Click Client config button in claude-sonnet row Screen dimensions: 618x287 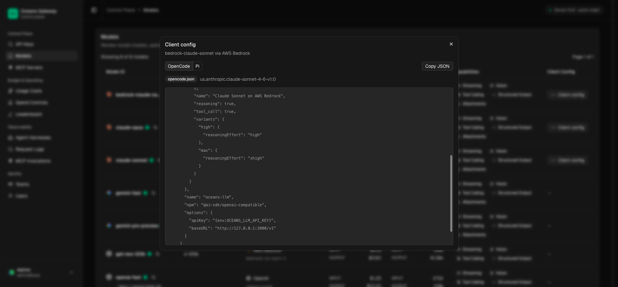pyautogui.click(x=567, y=160)
